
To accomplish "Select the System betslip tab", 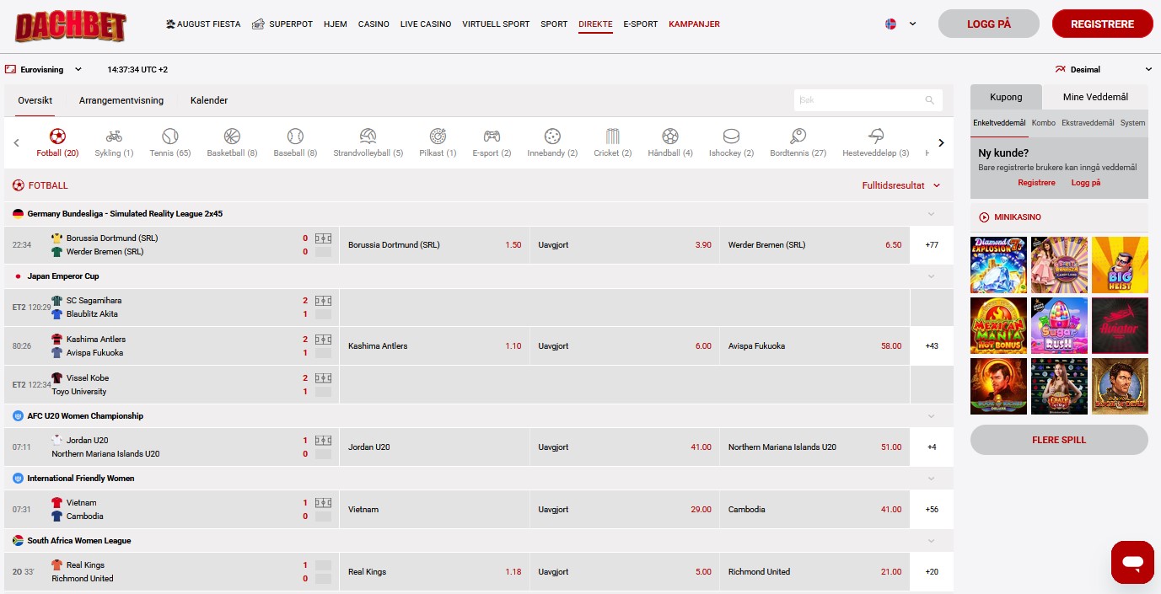I will [1132, 123].
